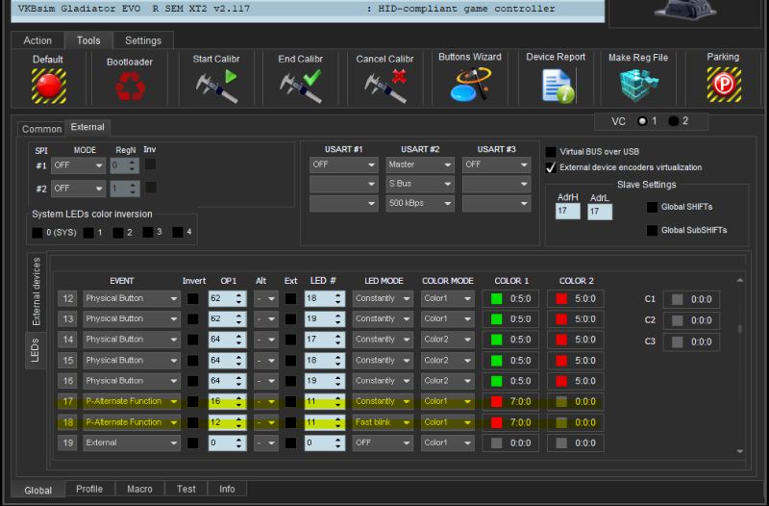The image size is (769, 506).
Task: Switch to the Macro bottom tab
Action: [139, 489]
